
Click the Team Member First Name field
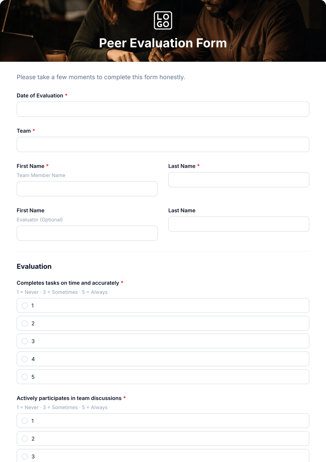(x=87, y=189)
